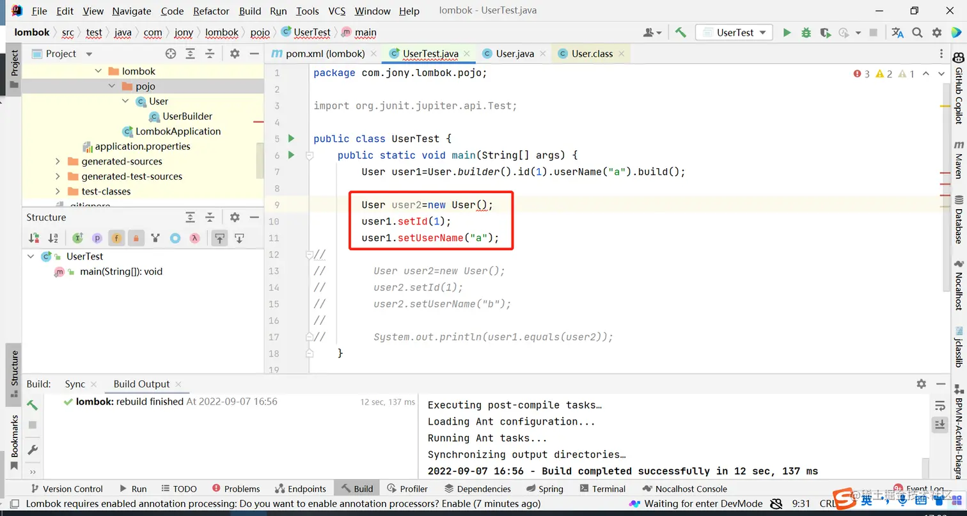Image resolution: width=967 pixels, height=516 pixels.
Task: Expand all in the Structure panel
Action: click(190, 217)
